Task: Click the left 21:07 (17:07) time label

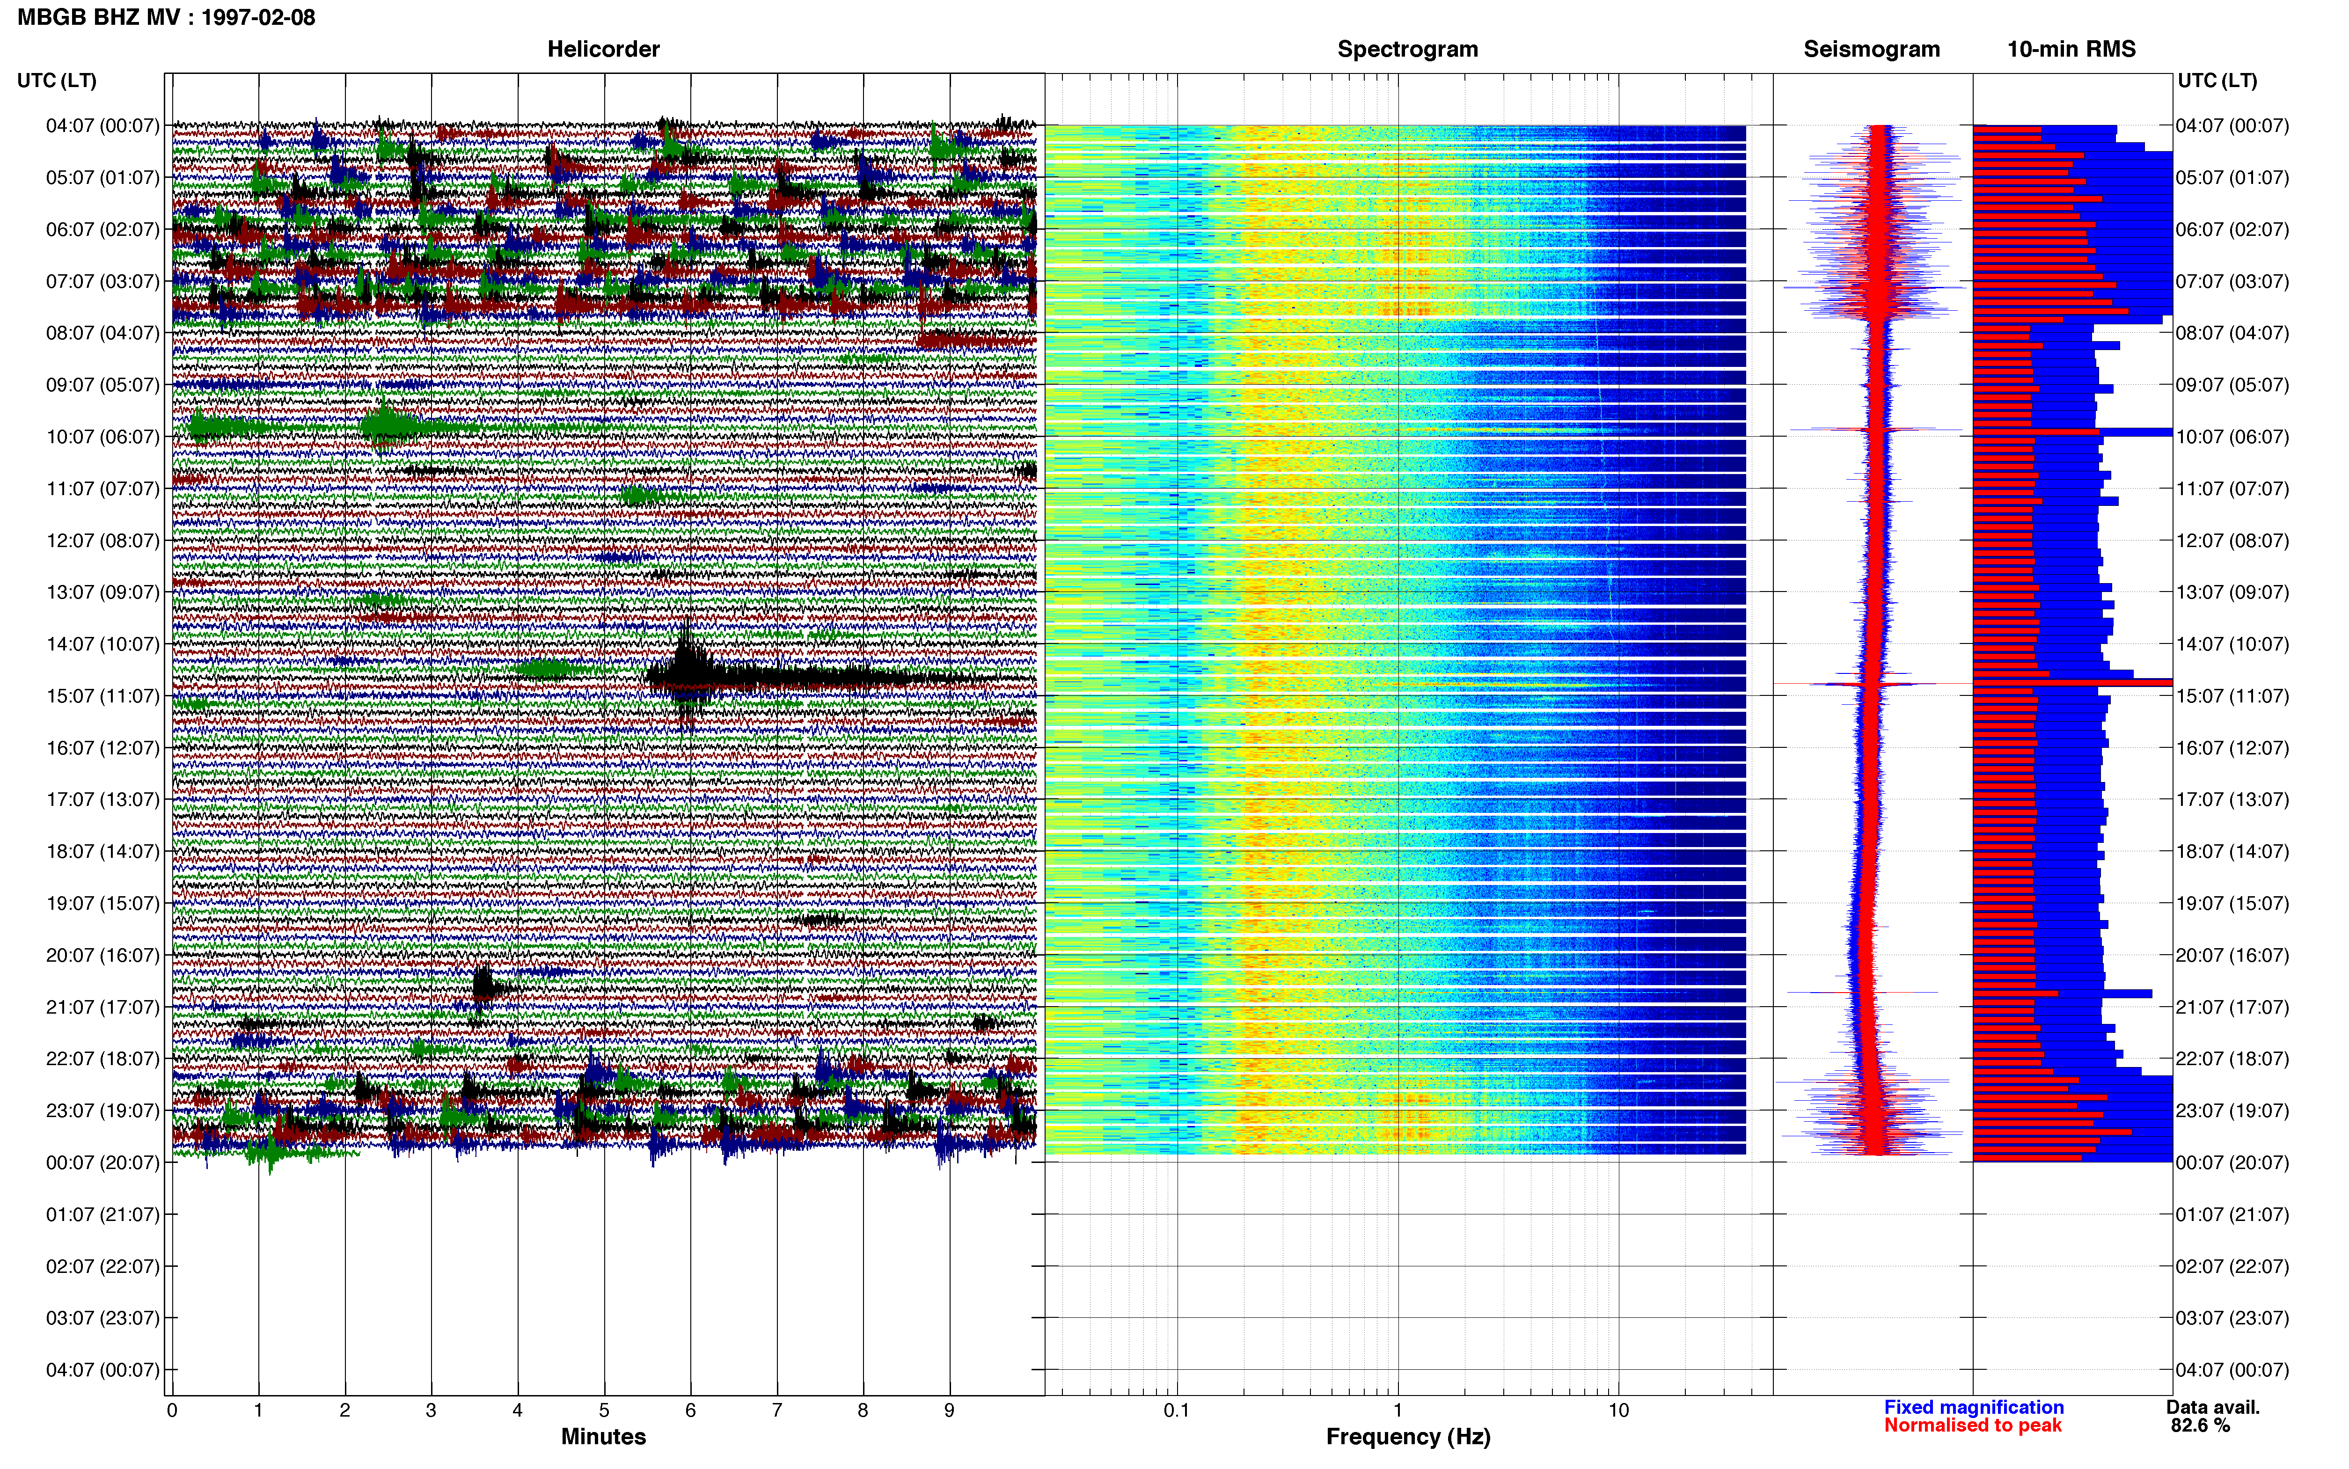Action: tap(102, 1007)
